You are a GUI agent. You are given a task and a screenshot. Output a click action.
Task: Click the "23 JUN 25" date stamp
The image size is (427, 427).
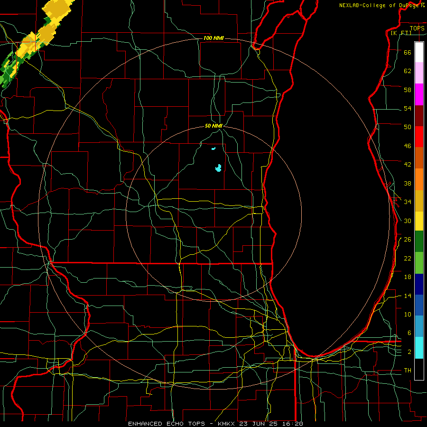coord(259,424)
